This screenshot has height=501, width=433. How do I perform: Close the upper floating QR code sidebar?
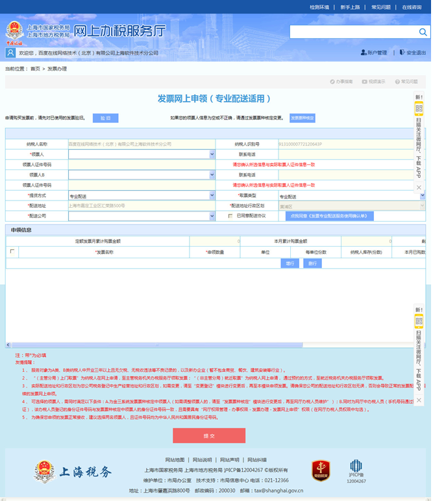tap(419, 188)
